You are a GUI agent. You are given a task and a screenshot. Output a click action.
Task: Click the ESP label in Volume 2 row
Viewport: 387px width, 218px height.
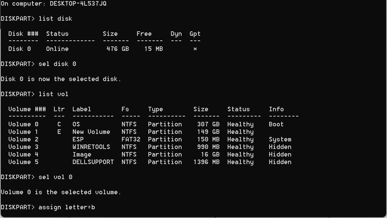(78, 139)
